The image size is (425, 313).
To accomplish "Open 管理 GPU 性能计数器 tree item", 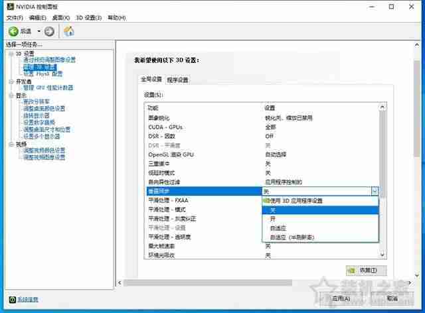I will (x=48, y=88).
